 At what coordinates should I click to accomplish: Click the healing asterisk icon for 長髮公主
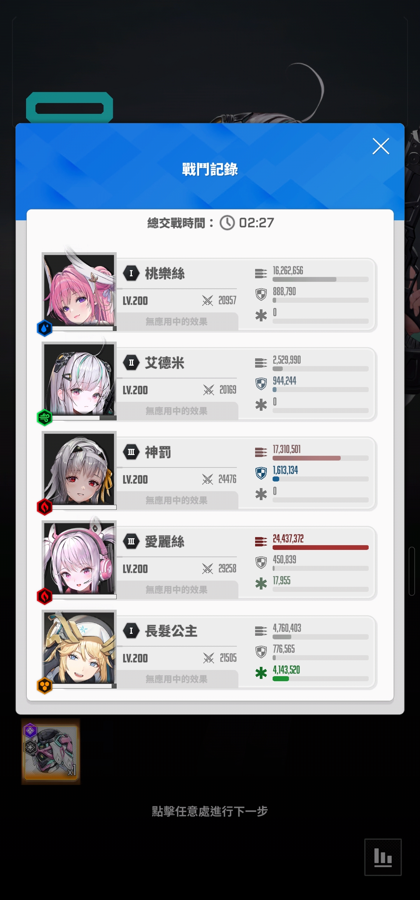[261, 673]
